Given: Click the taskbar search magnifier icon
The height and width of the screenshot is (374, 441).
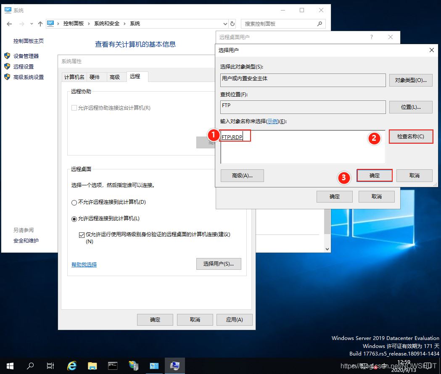Looking at the screenshot, I should pos(30,366).
